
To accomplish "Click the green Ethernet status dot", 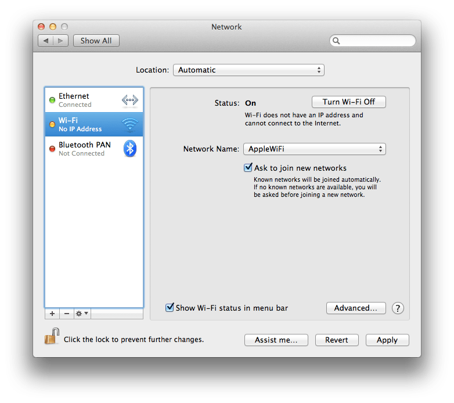I will [52, 100].
